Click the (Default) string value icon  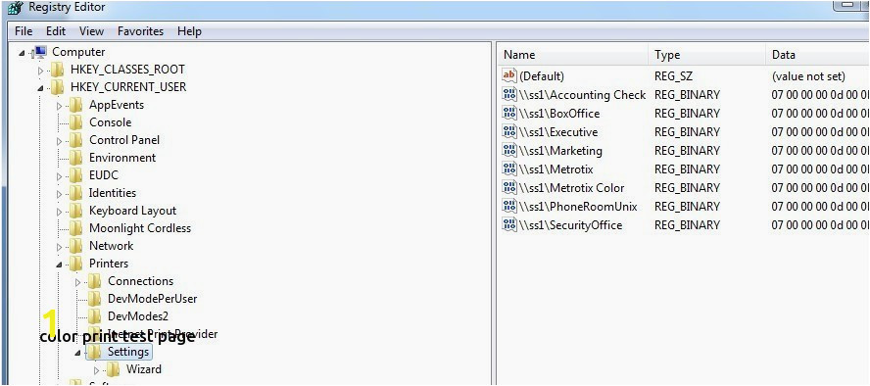tap(508, 75)
